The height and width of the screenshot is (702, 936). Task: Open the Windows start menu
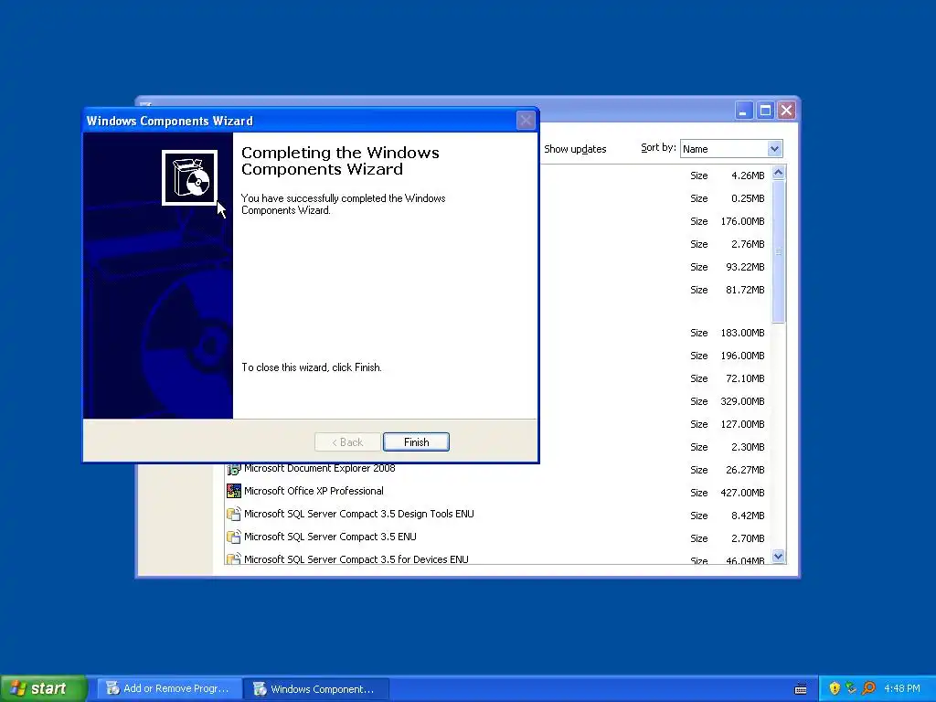point(43,688)
